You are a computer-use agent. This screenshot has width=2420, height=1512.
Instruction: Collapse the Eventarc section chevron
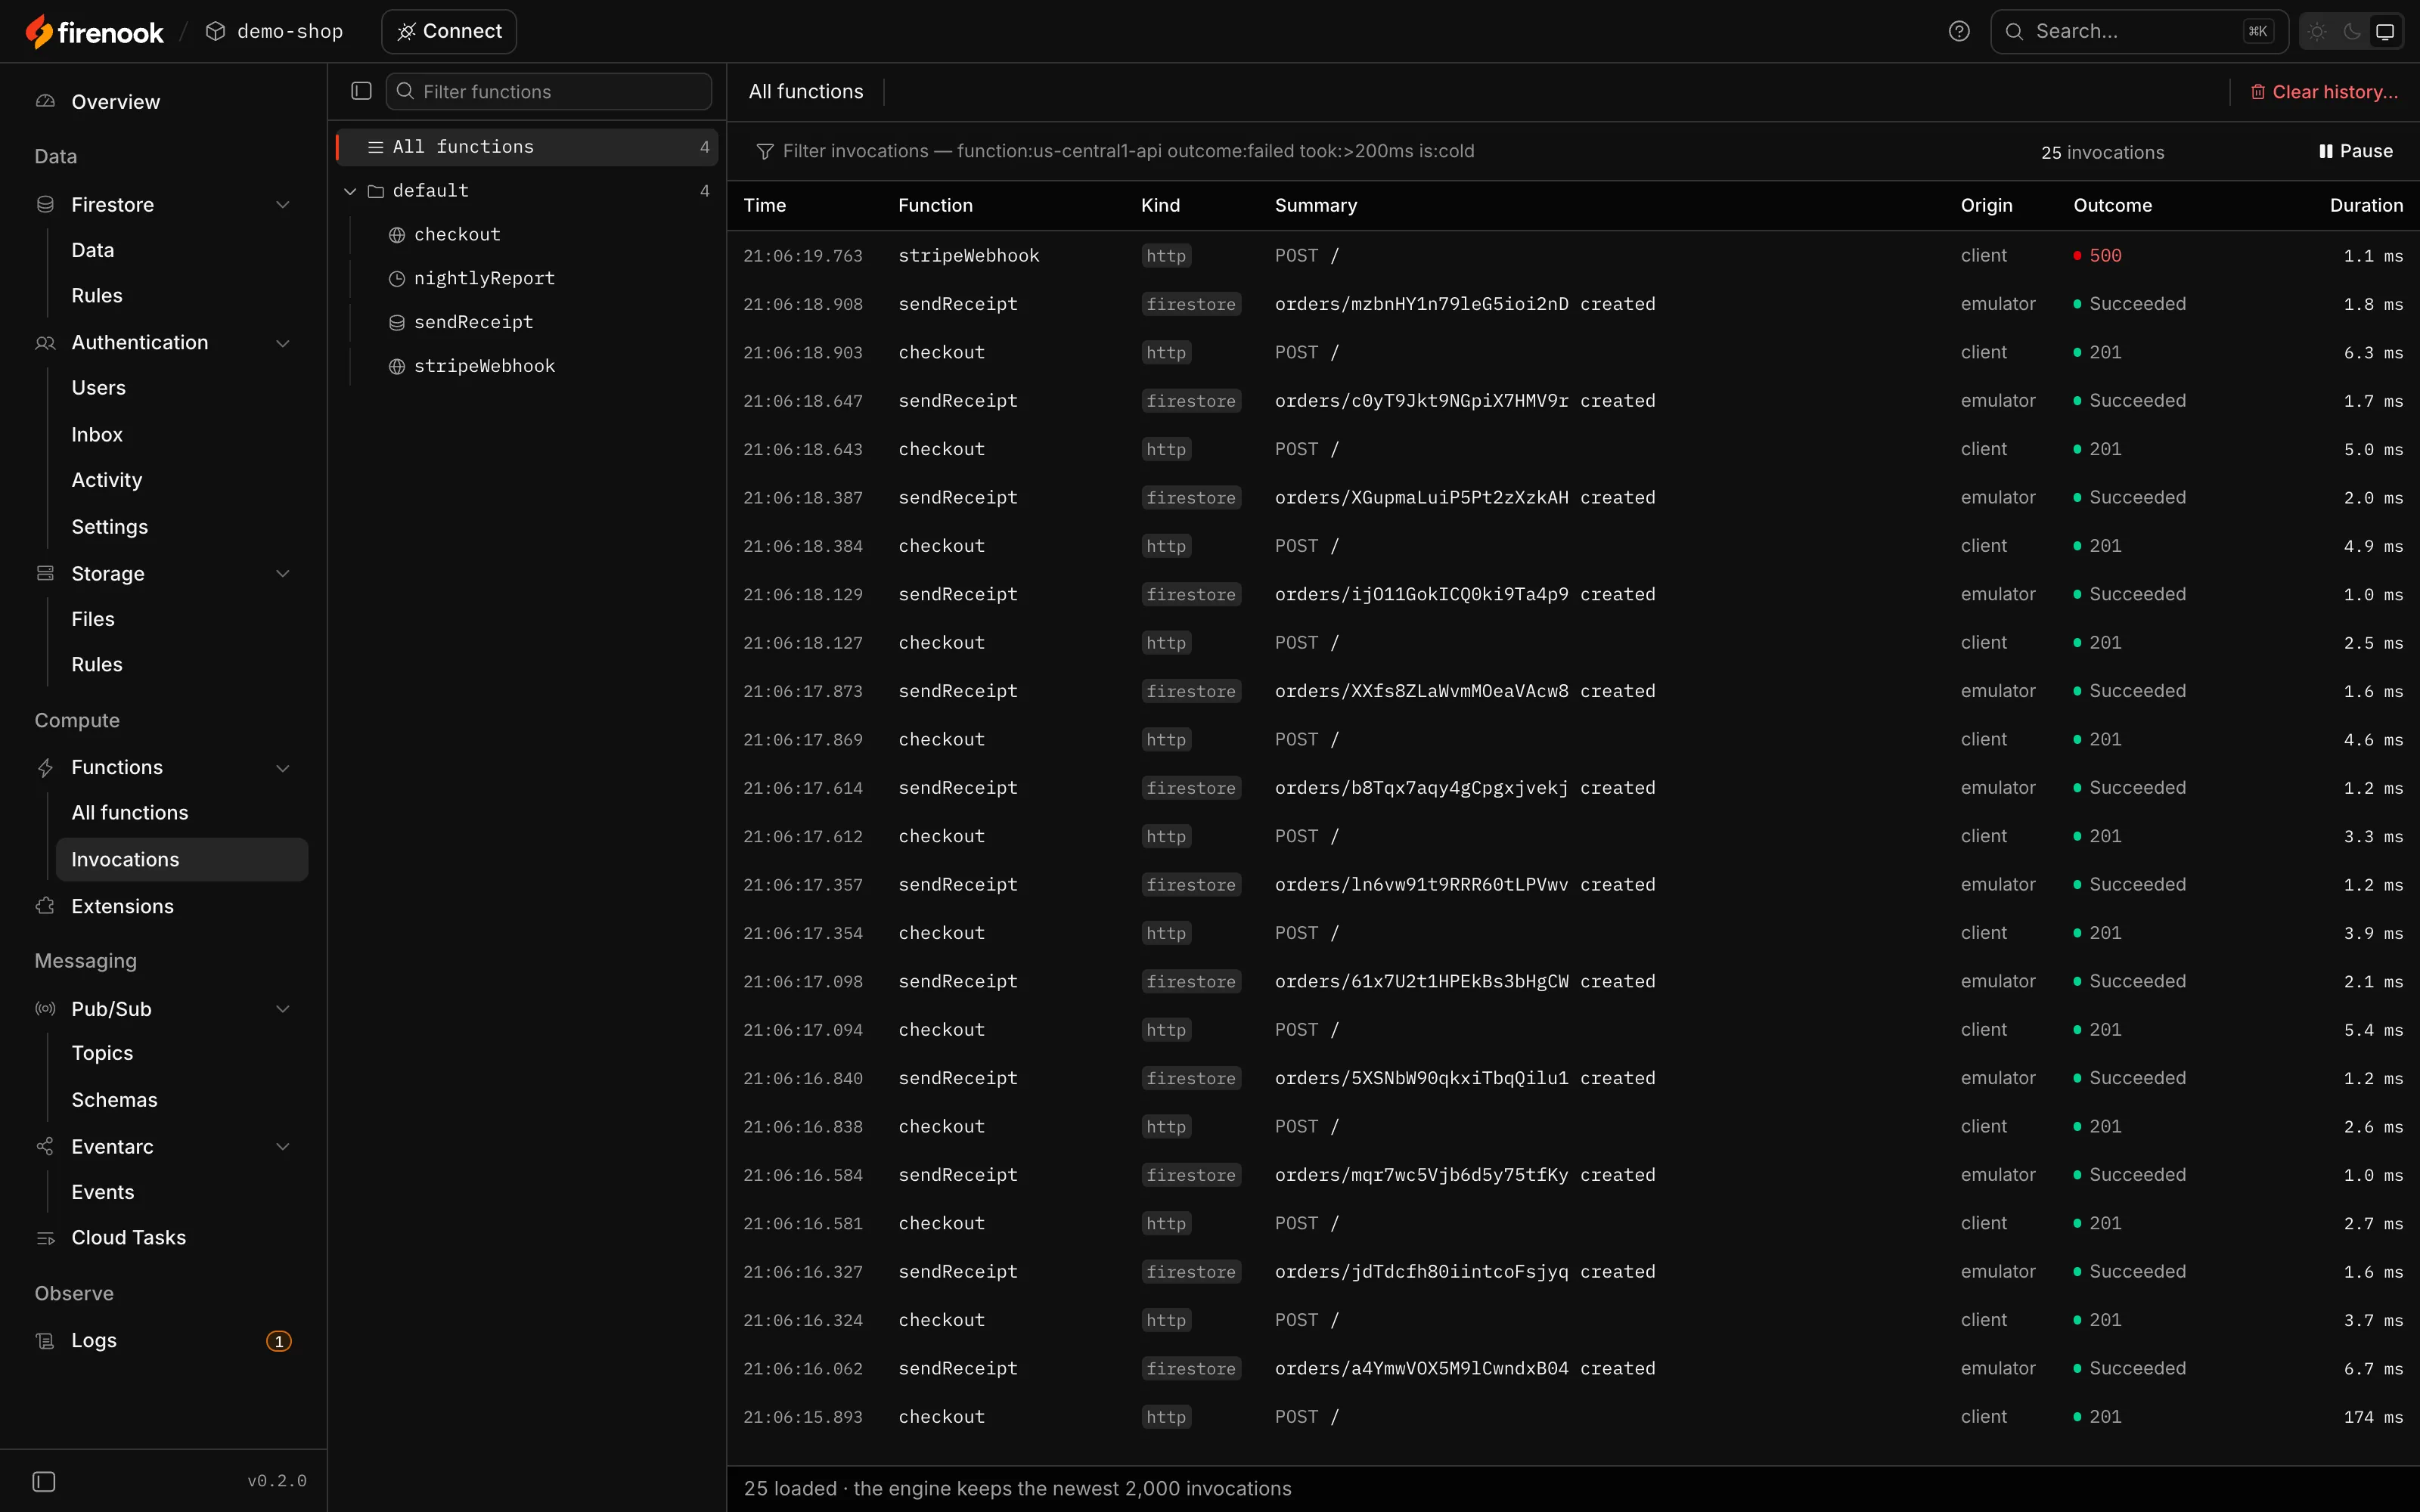283,1147
